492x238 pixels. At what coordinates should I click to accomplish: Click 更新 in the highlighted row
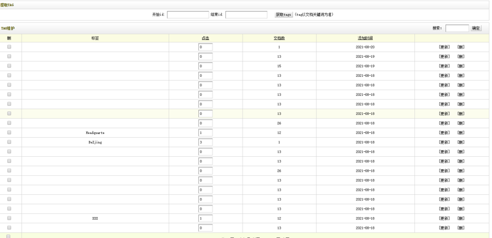point(444,114)
